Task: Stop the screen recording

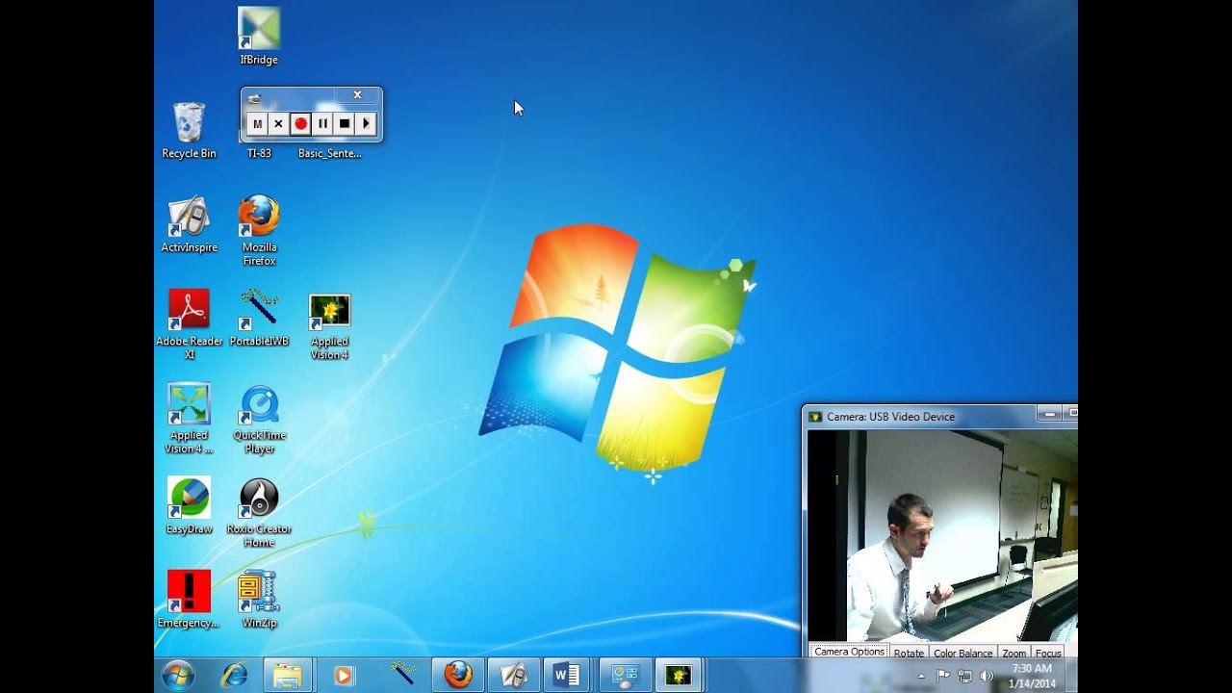Action: tap(345, 123)
